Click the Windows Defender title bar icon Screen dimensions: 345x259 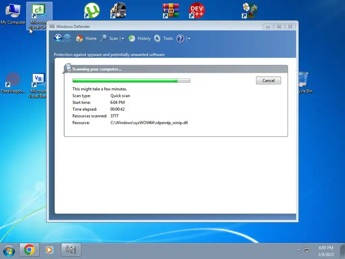tap(52, 26)
